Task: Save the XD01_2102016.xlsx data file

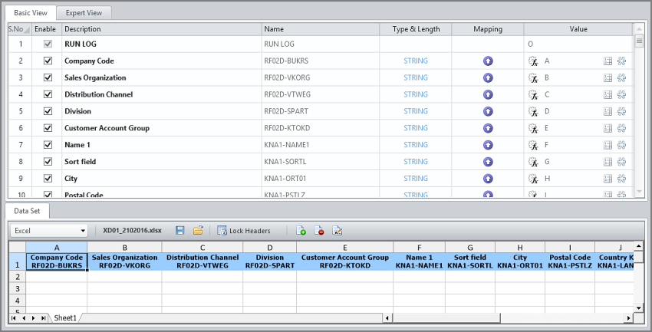Action: [180, 230]
